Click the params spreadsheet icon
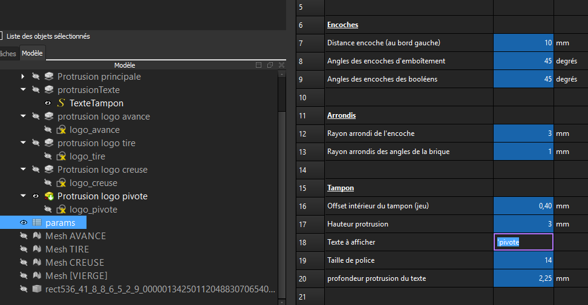Viewport: 588px width, 305px height. [37, 223]
